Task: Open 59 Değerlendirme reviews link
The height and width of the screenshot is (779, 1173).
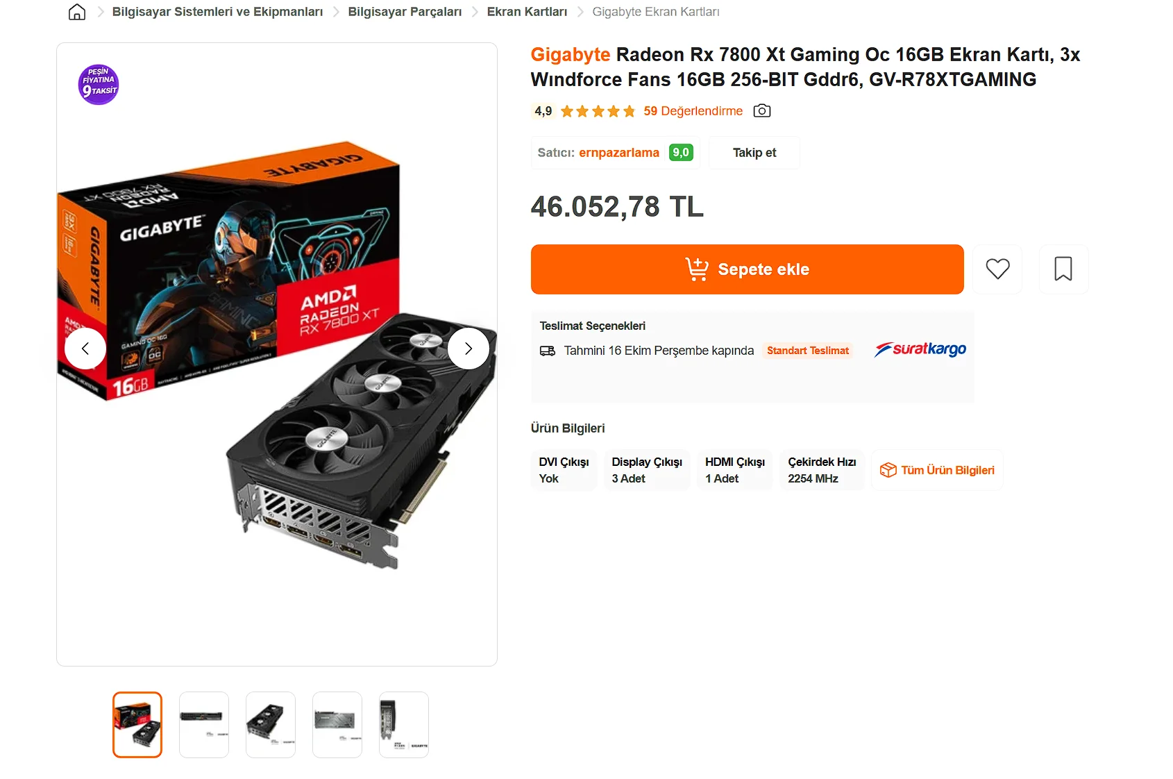Action: (x=693, y=111)
